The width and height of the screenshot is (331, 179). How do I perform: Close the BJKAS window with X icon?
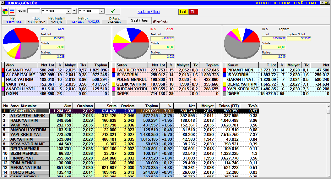click(3, 3)
